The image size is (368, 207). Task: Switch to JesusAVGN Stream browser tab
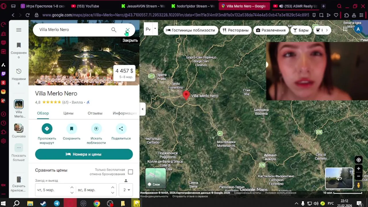[143, 6]
